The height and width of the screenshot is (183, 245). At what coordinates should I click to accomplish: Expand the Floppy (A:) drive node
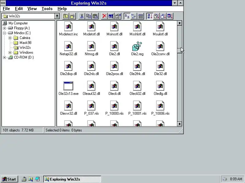5,28
